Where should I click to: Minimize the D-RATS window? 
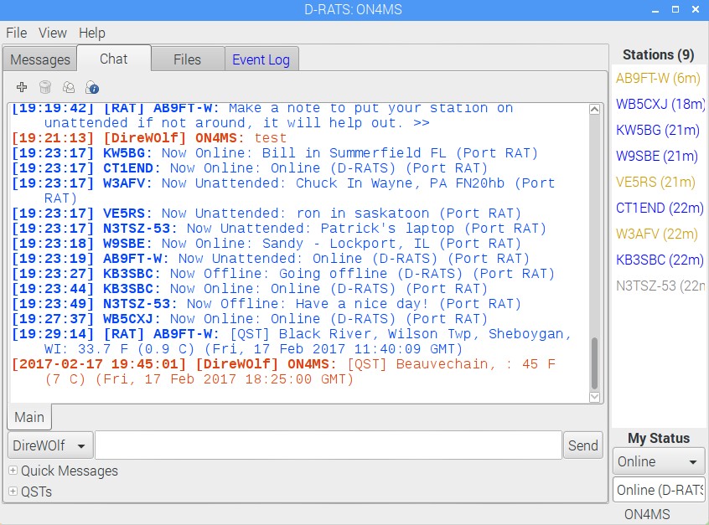(655, 10)
